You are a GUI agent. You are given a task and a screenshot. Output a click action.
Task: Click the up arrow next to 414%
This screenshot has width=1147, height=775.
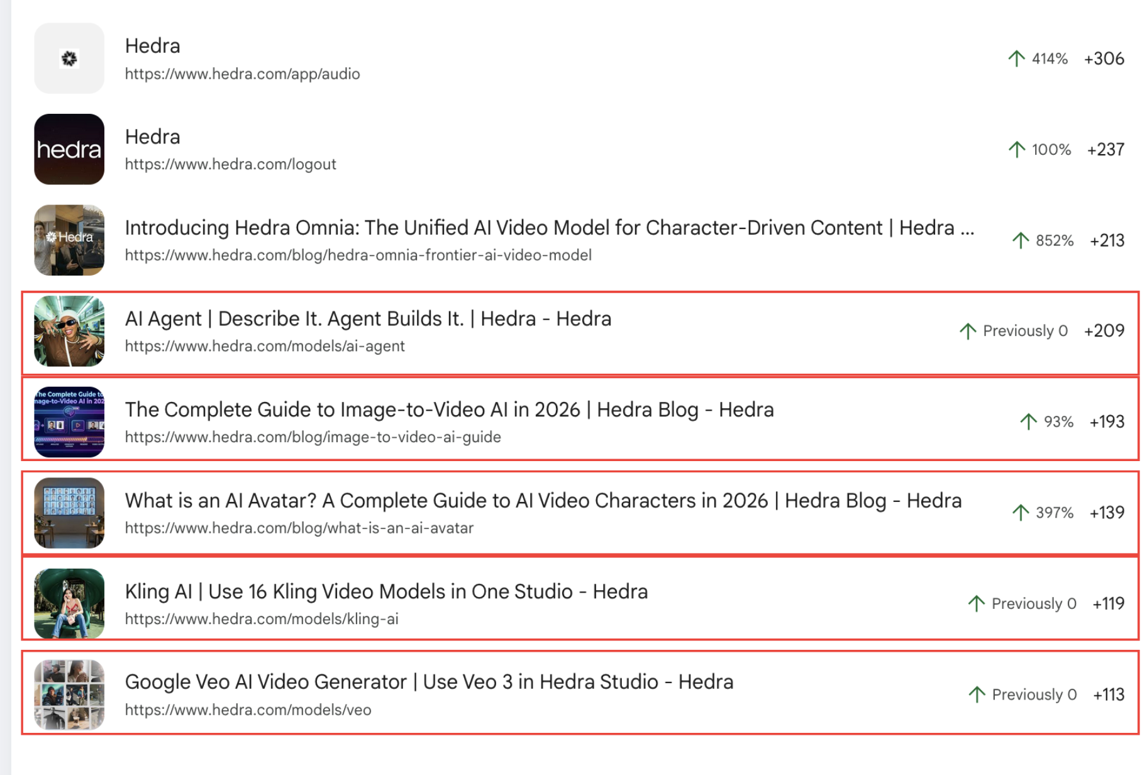tap(1016, 59)
